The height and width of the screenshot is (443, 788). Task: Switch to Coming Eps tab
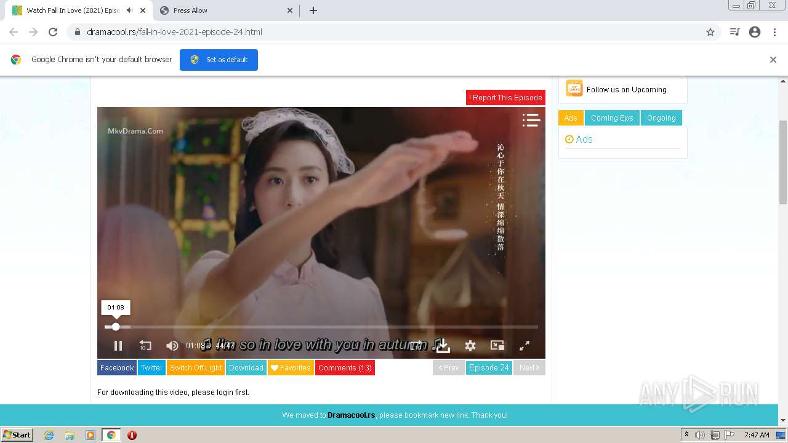(612, 118)
